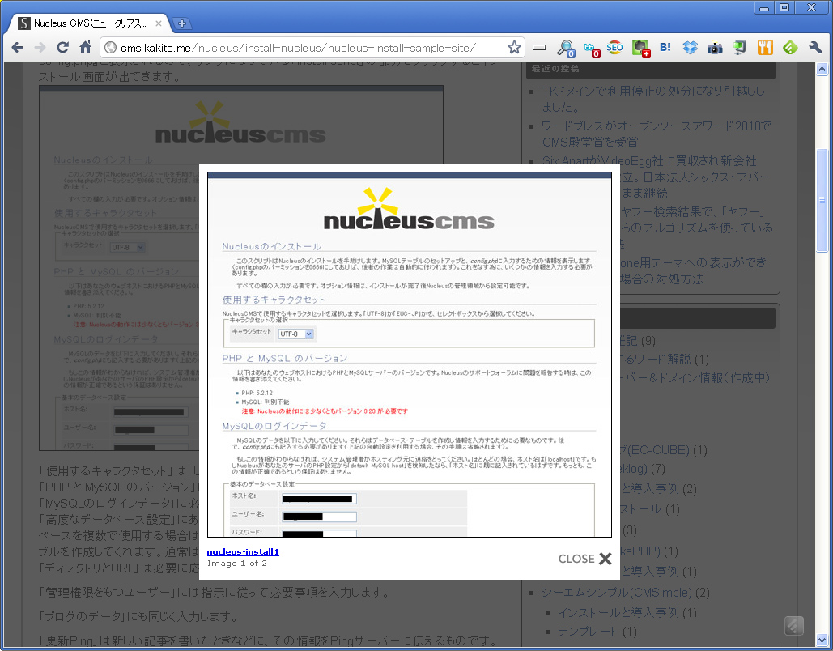Viewport: 833px width, 651px height.
Task: Open the Dropbox extension
Action: tap(690, 48)
